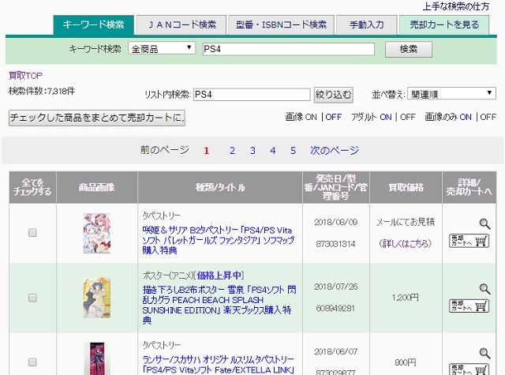Go to 買取TOP link

[x=26, y=76]
